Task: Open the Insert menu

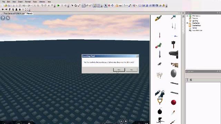Action: click(20, 2)
